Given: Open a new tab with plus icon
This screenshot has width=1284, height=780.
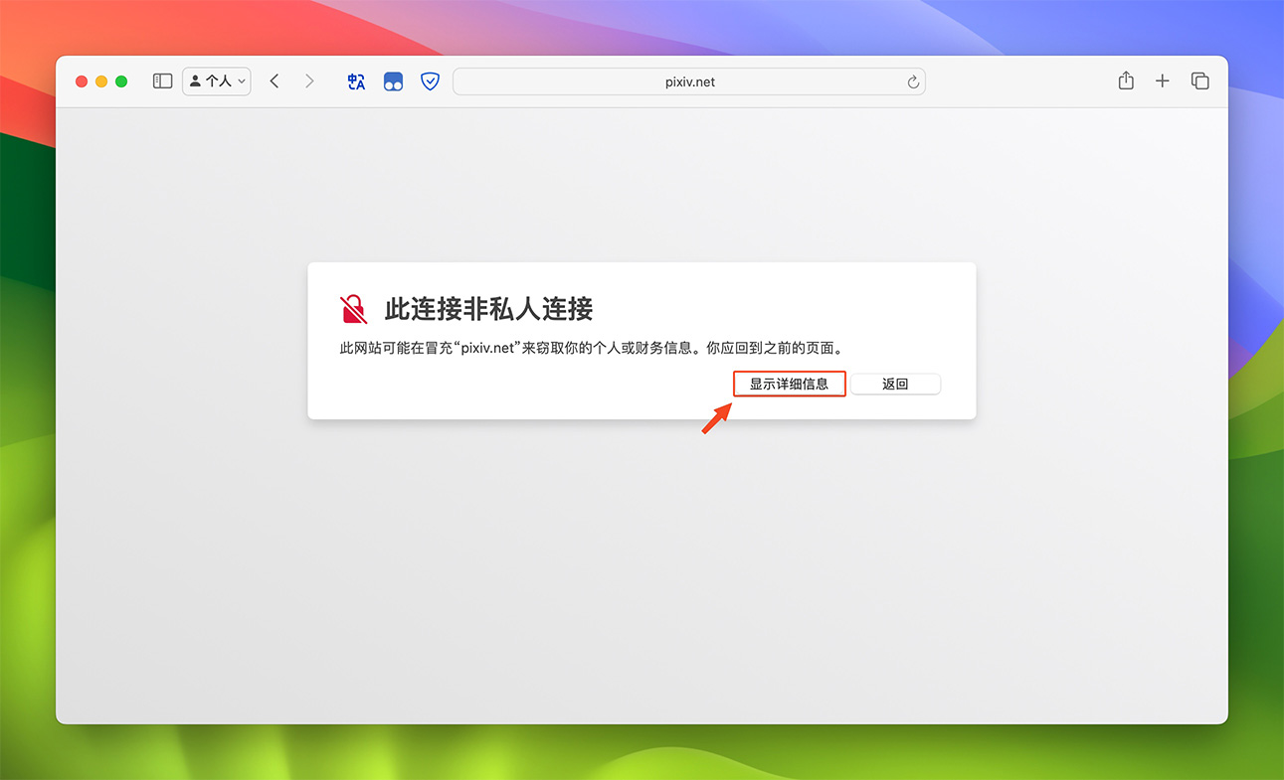Looking at the screenshot, I should click(1163, 81).
